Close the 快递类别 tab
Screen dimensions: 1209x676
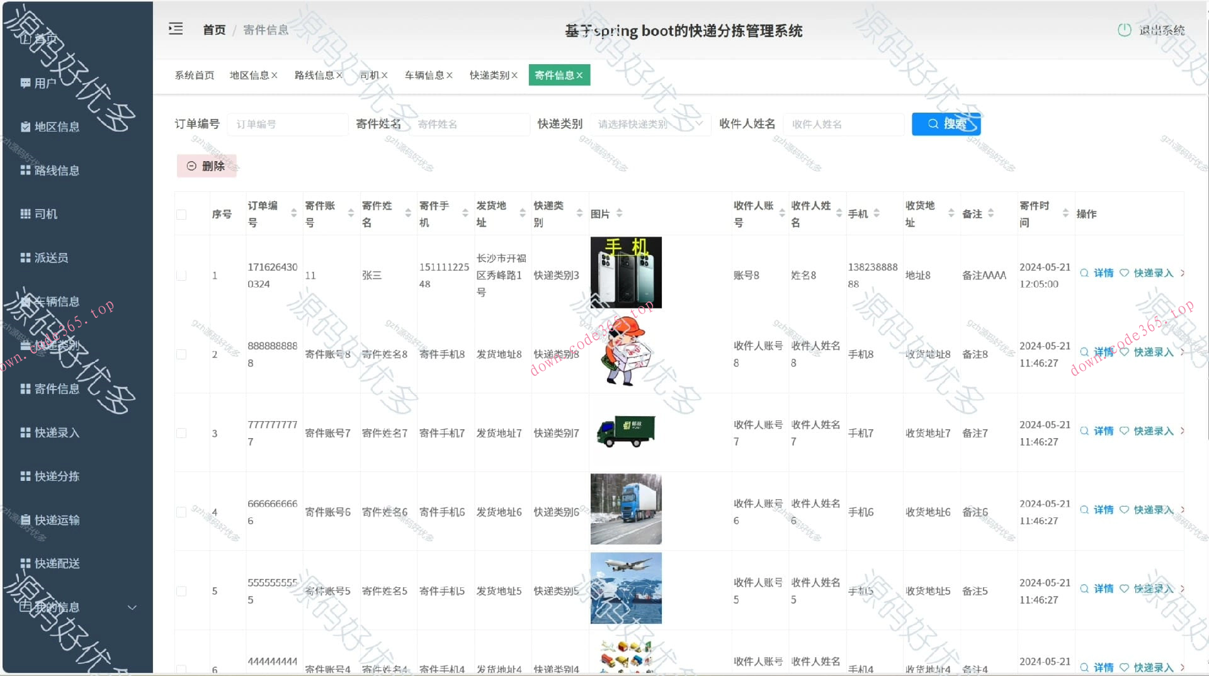coord(515,75)
